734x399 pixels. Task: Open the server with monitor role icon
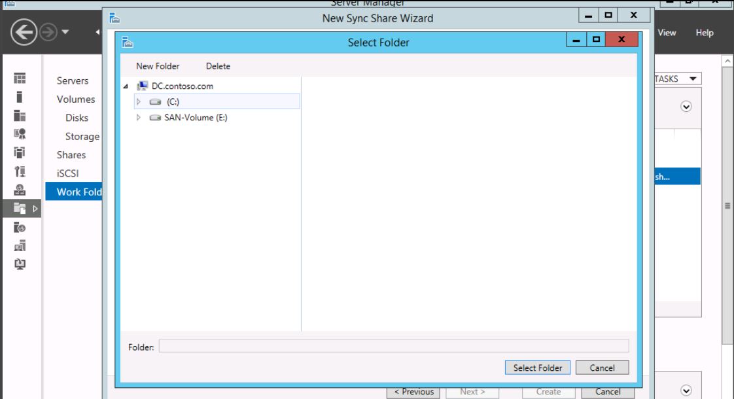pyautogui.click(x=20, y=245)
